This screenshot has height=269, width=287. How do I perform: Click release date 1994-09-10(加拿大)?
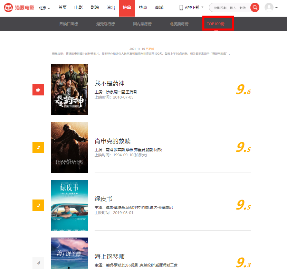pos(130,155)
